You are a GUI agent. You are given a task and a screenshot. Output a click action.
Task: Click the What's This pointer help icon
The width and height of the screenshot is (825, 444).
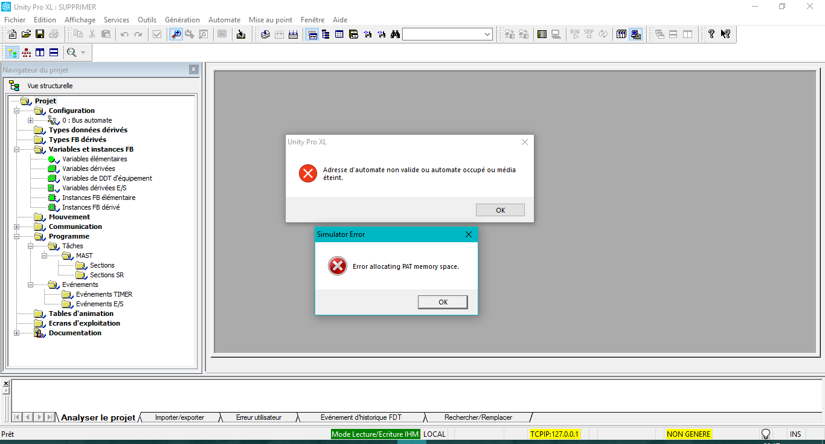pyautogui.click(x=725, y=34)
